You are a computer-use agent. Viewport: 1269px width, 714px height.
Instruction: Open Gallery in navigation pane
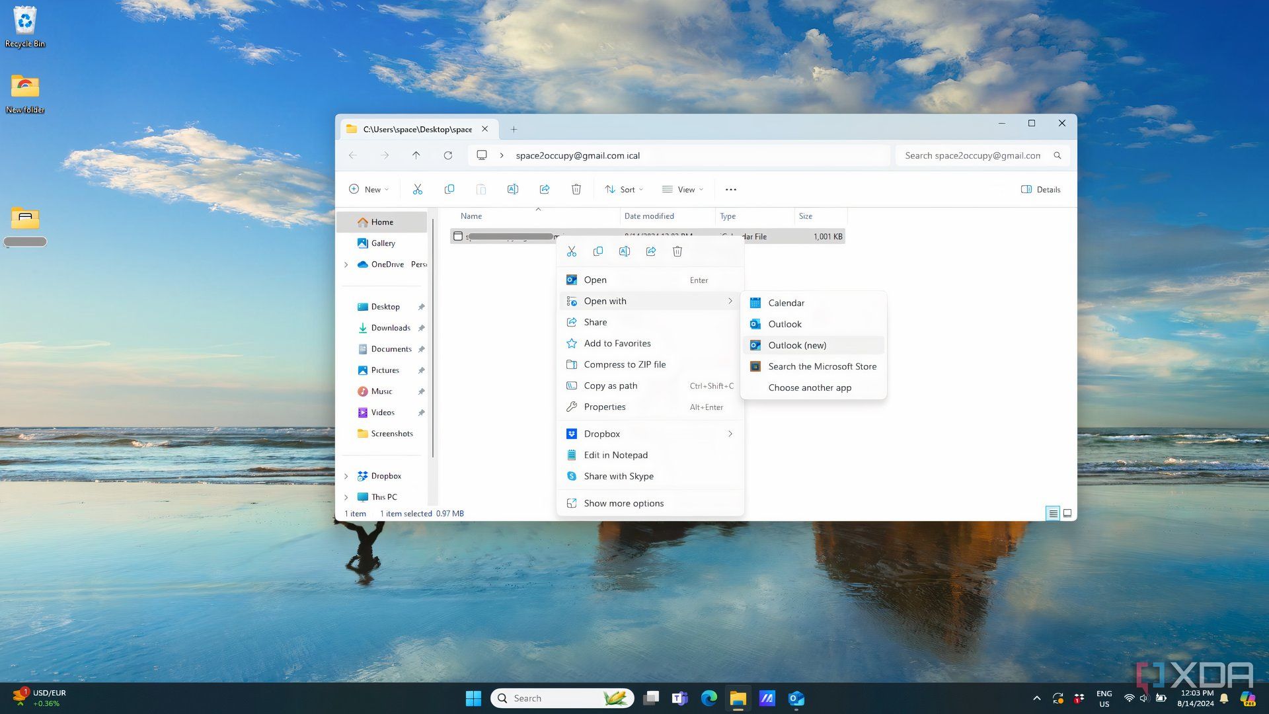[382, 243]
